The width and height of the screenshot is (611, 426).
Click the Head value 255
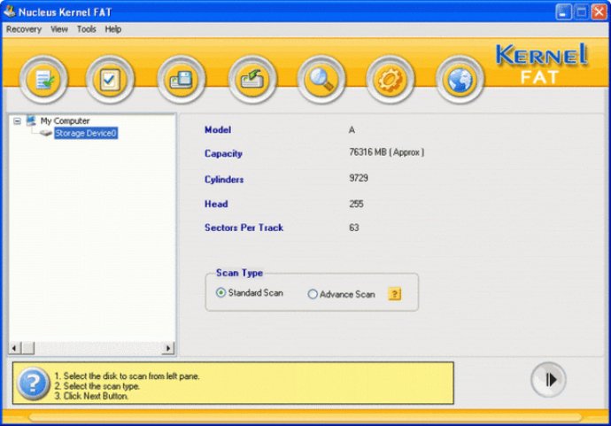(x=356, y=204)
